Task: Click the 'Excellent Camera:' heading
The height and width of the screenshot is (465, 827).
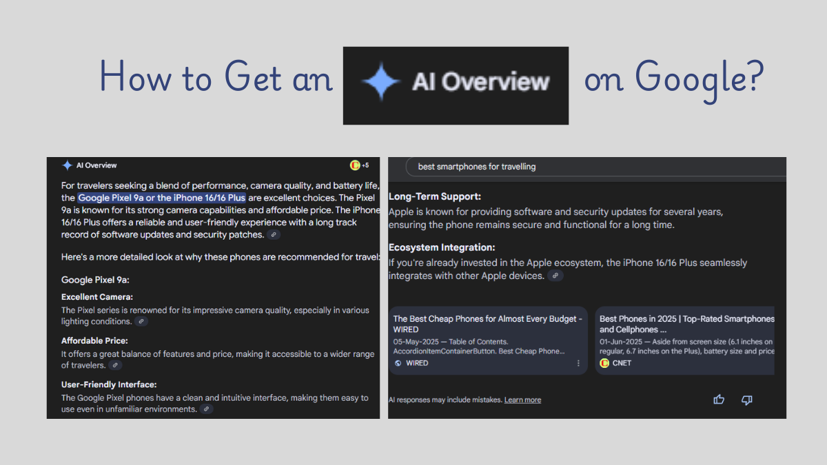Action: coord(96,297)
